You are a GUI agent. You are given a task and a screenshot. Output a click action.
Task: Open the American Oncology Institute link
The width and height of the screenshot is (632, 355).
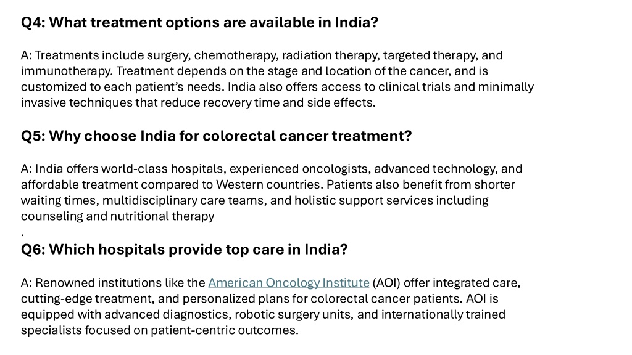[289, 283]
